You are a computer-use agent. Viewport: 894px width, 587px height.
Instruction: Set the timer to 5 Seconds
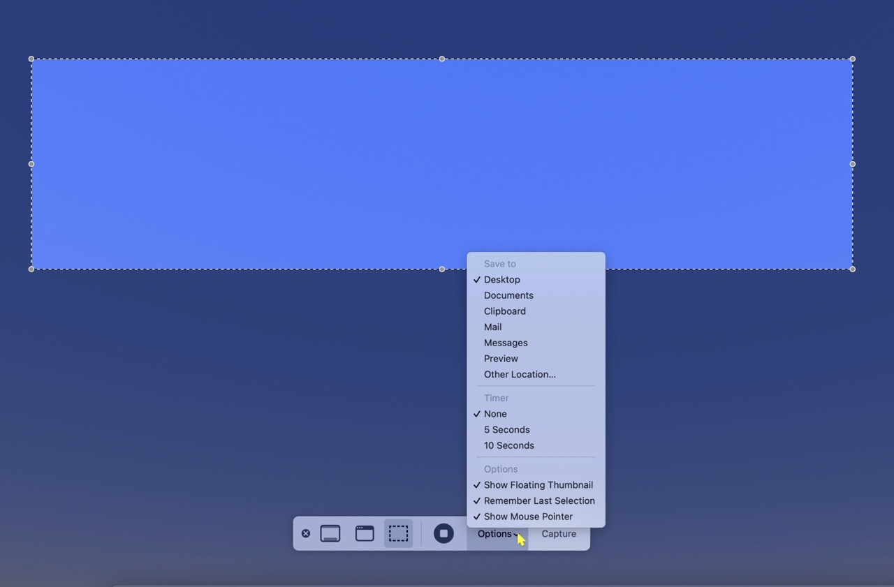tap(506, 429)
